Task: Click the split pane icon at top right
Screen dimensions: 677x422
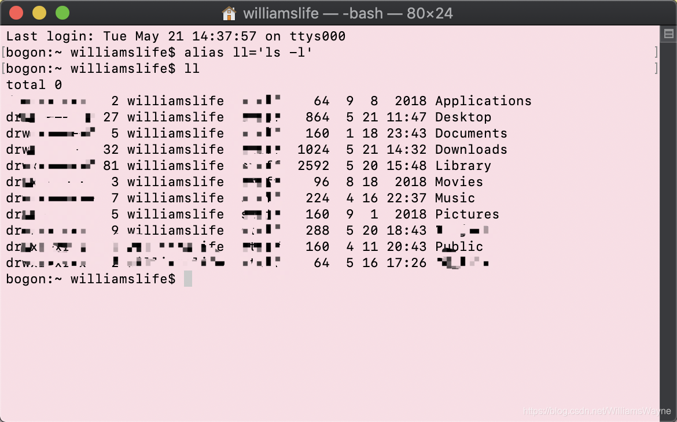Action: point(668,34)
